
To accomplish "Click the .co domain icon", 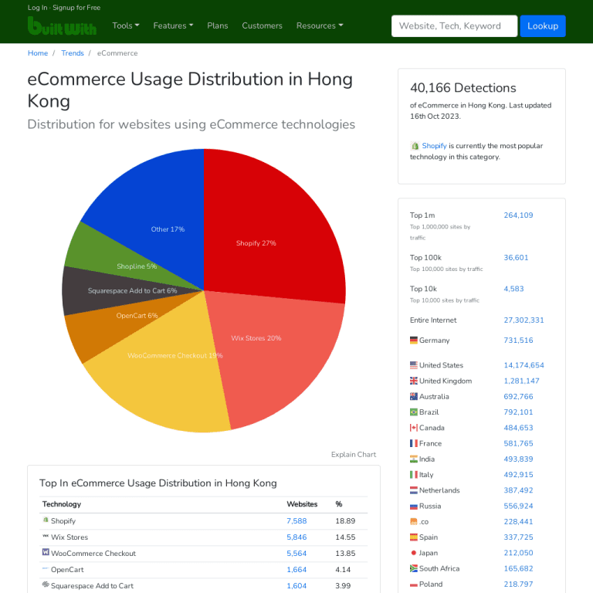I will coord(413,521).
